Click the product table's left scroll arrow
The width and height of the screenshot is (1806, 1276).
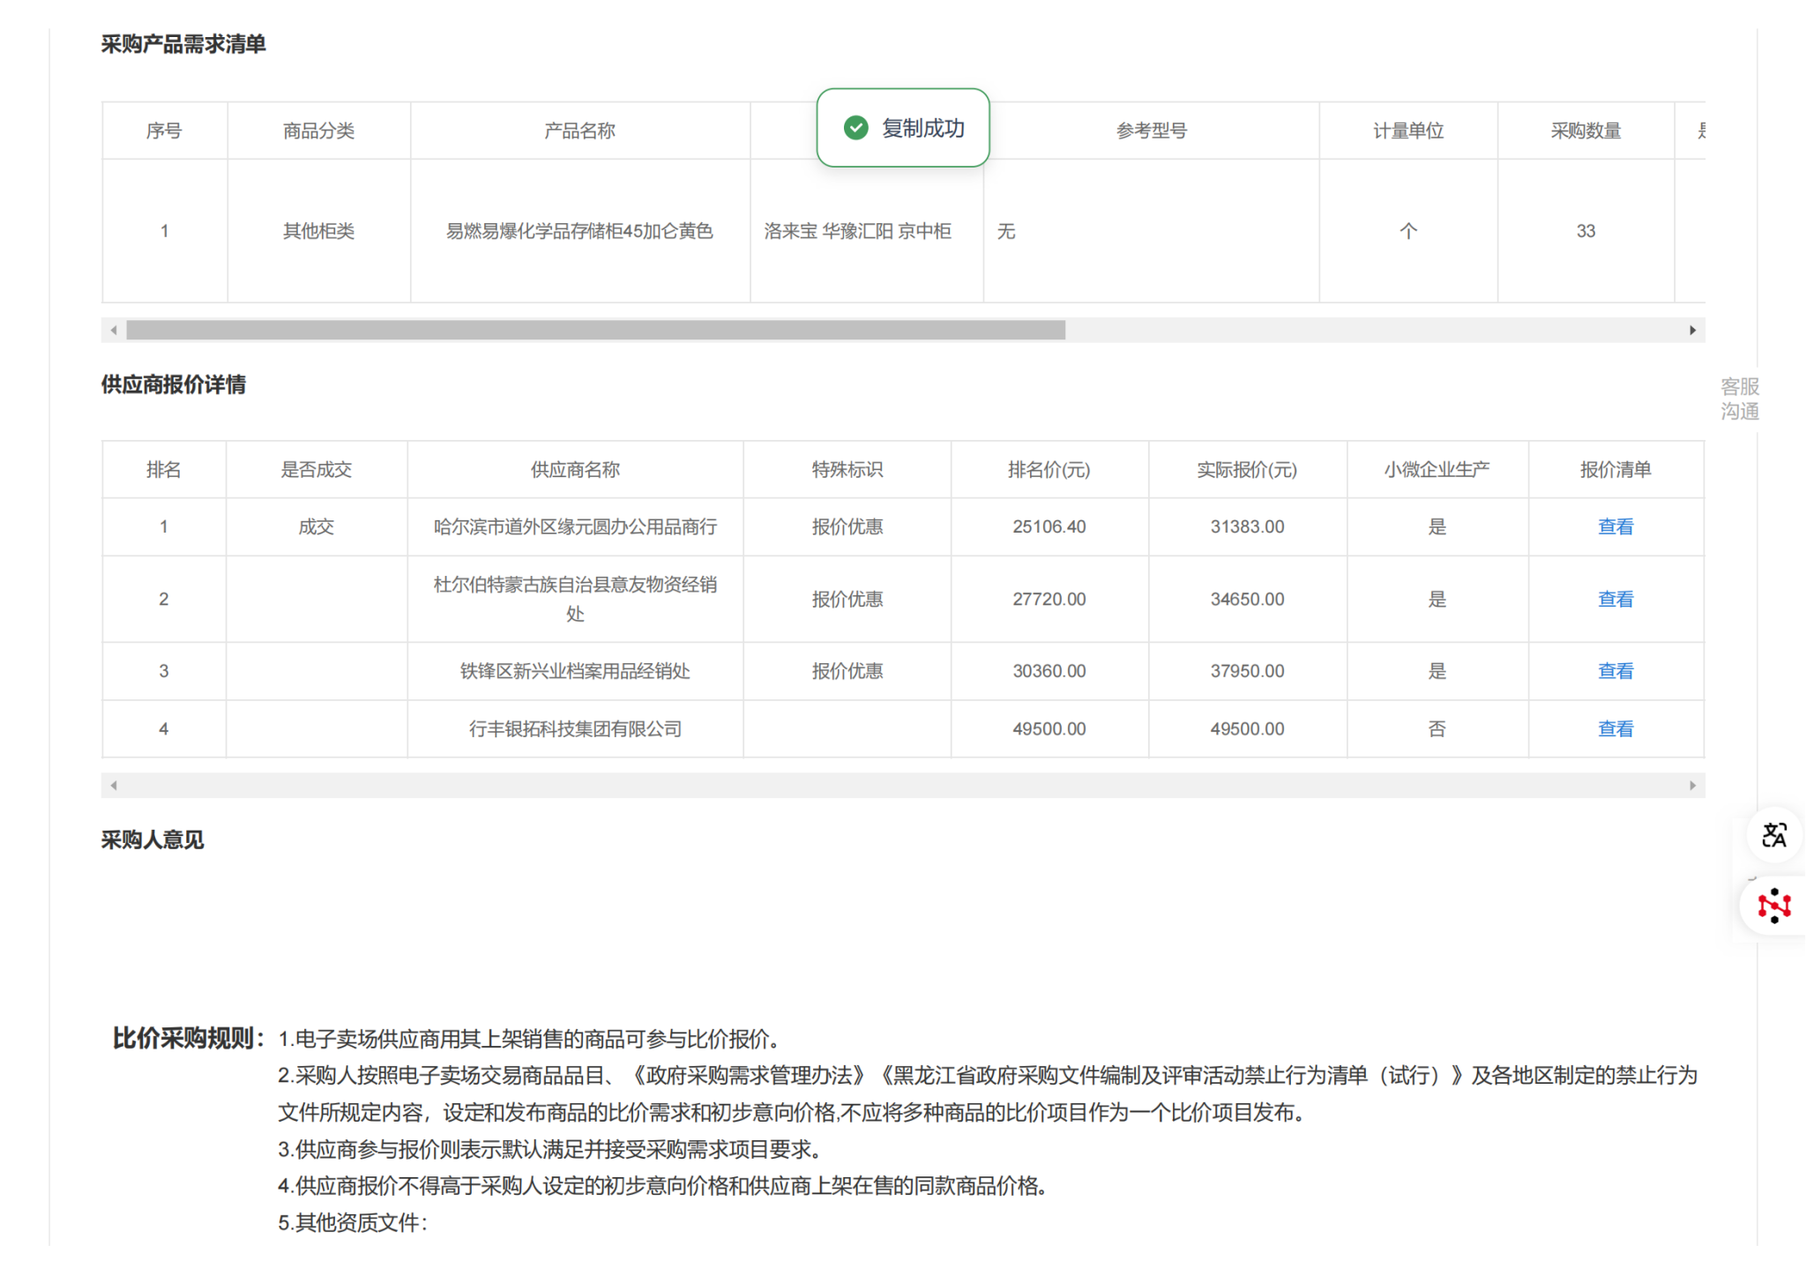[x=114, y=330]
